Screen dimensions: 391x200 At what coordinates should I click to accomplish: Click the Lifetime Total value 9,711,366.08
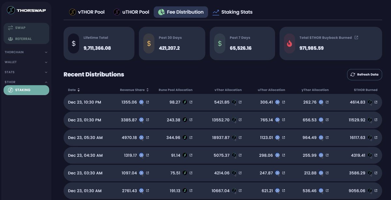[x=97, y=48]
